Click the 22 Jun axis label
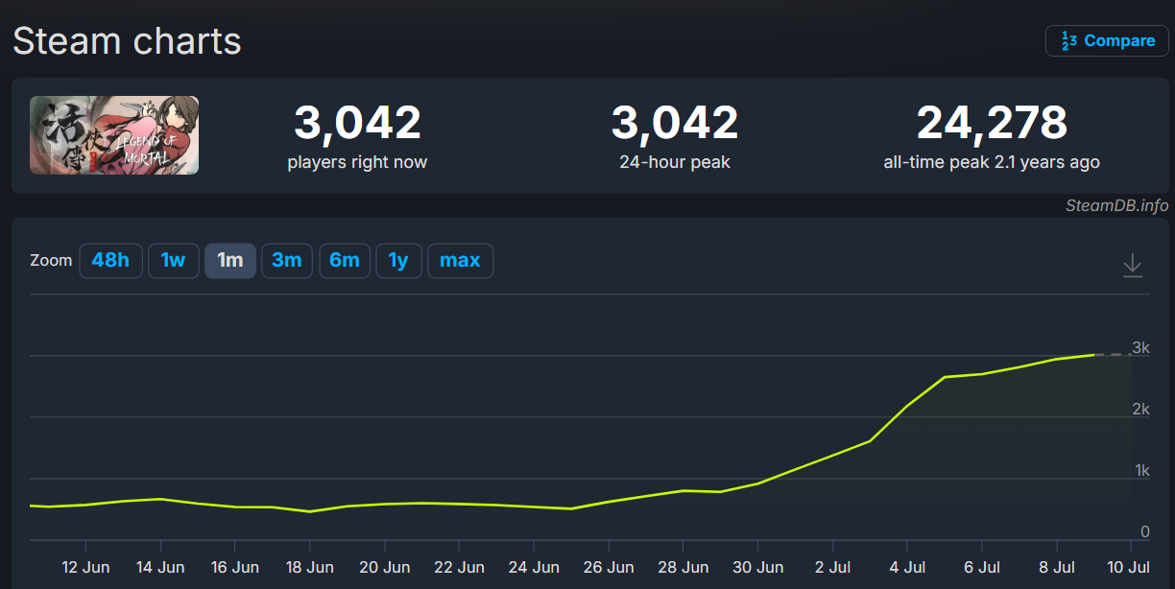This screenshot has width=1175, height=589. (x=459, y=567)
